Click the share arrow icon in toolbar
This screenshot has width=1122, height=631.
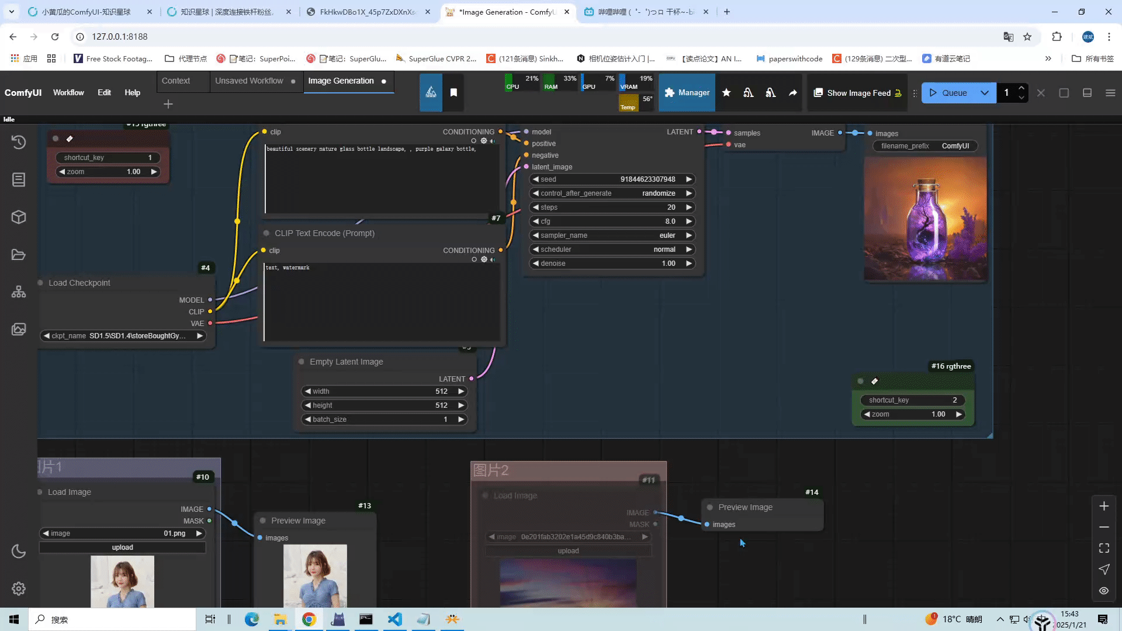792,93
